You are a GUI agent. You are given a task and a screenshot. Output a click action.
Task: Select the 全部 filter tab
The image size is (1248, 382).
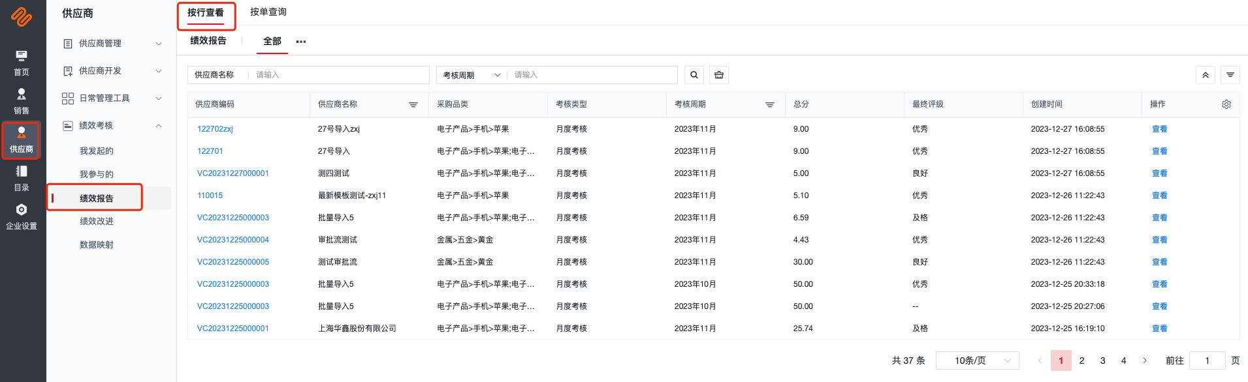point(272,41)
